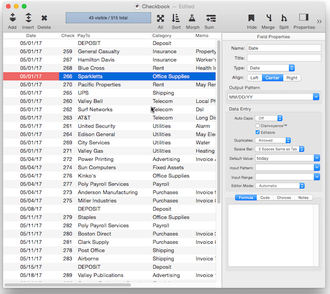Open the Default Value dropdown arrow
Screen dimensions: 330x294
coord(317,158)
